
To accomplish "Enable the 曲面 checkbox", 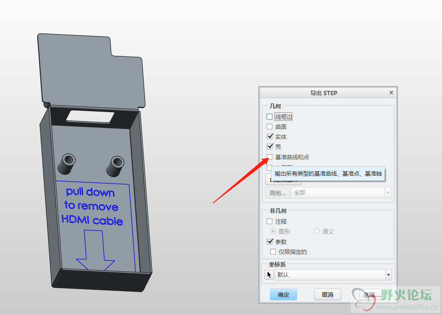I will pyautogui.click(x=270, y=126).
